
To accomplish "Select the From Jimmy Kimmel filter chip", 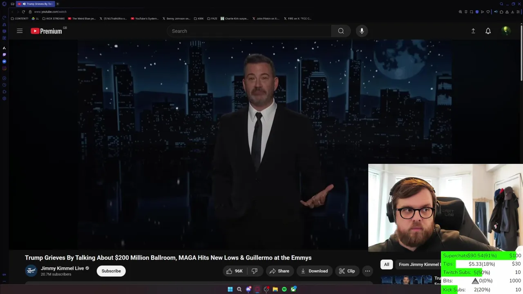I will (418, 265).
